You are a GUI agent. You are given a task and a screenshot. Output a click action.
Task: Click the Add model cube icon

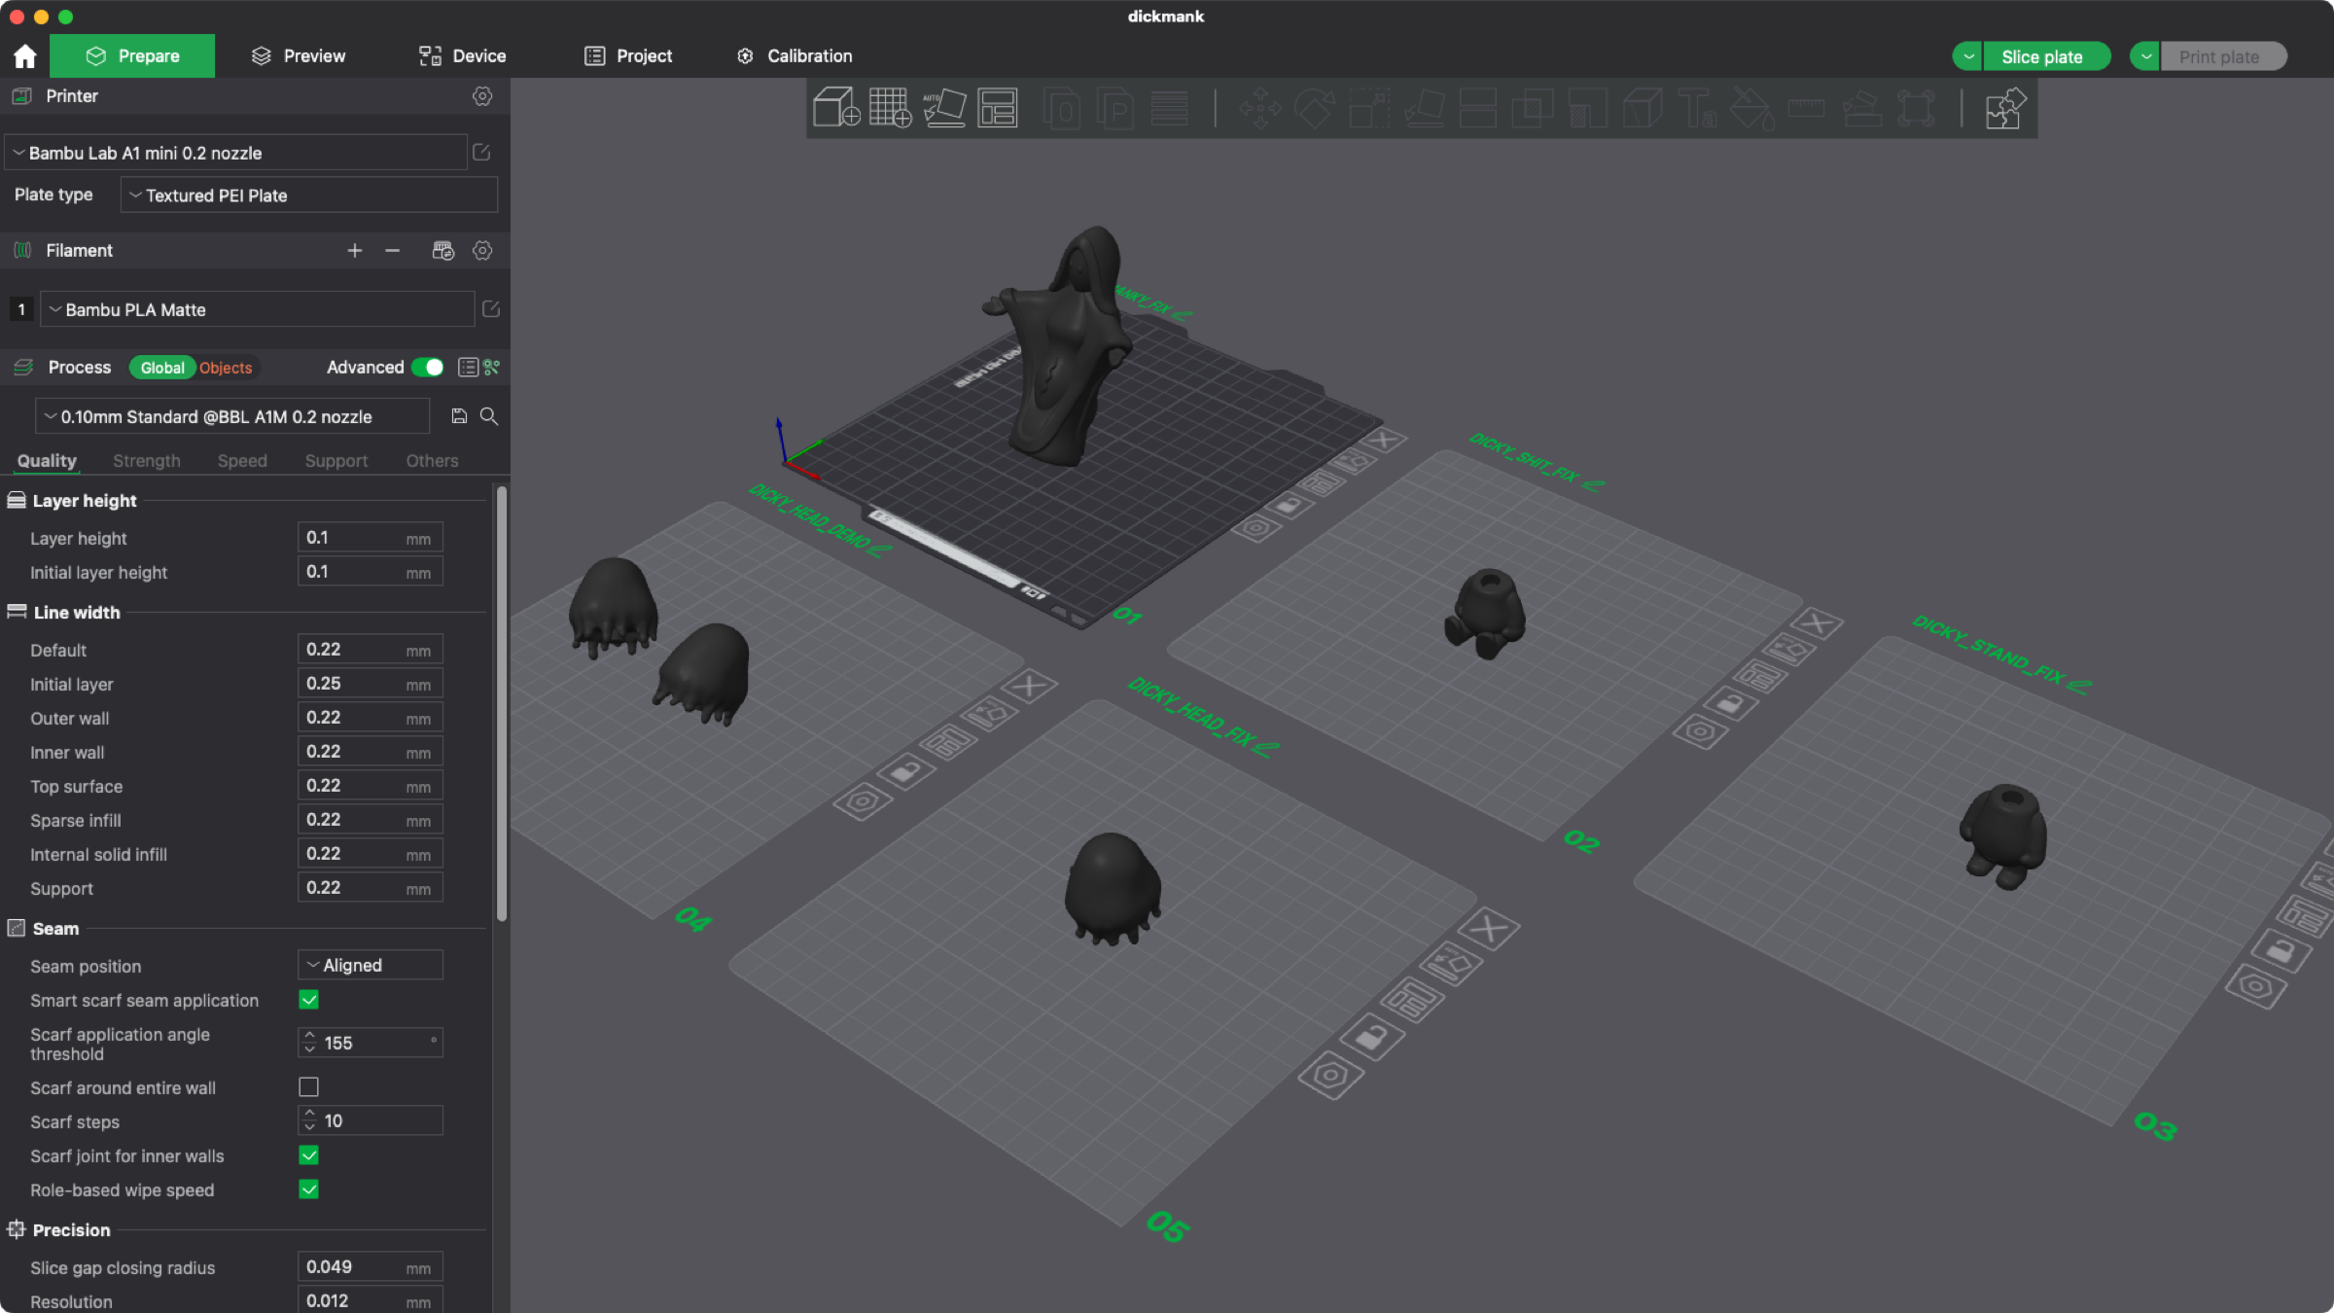click(x=835, y=108)
